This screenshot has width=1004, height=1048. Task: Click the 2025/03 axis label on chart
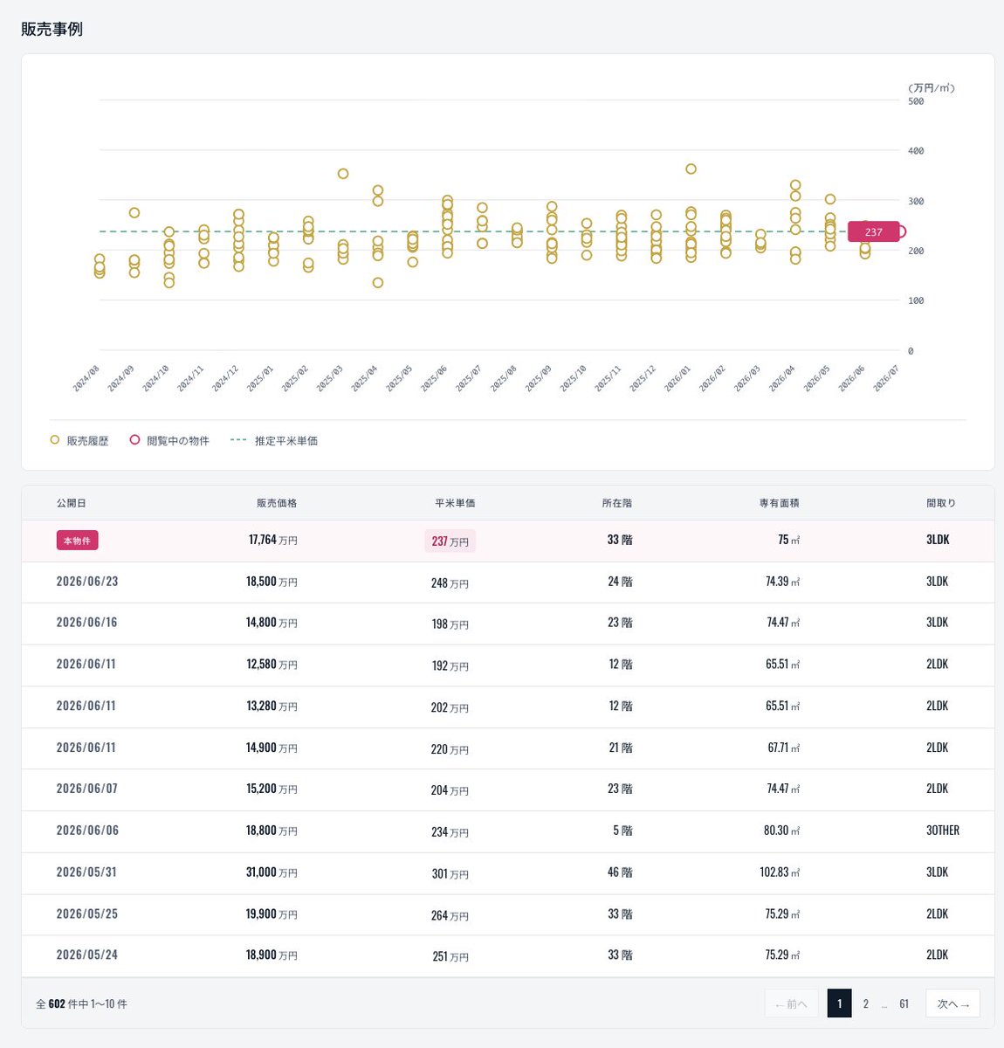(330, 378)
